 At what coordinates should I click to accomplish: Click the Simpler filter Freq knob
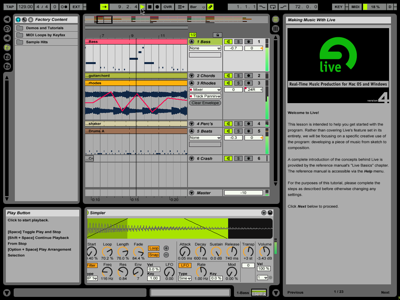(x=107, y=272)
